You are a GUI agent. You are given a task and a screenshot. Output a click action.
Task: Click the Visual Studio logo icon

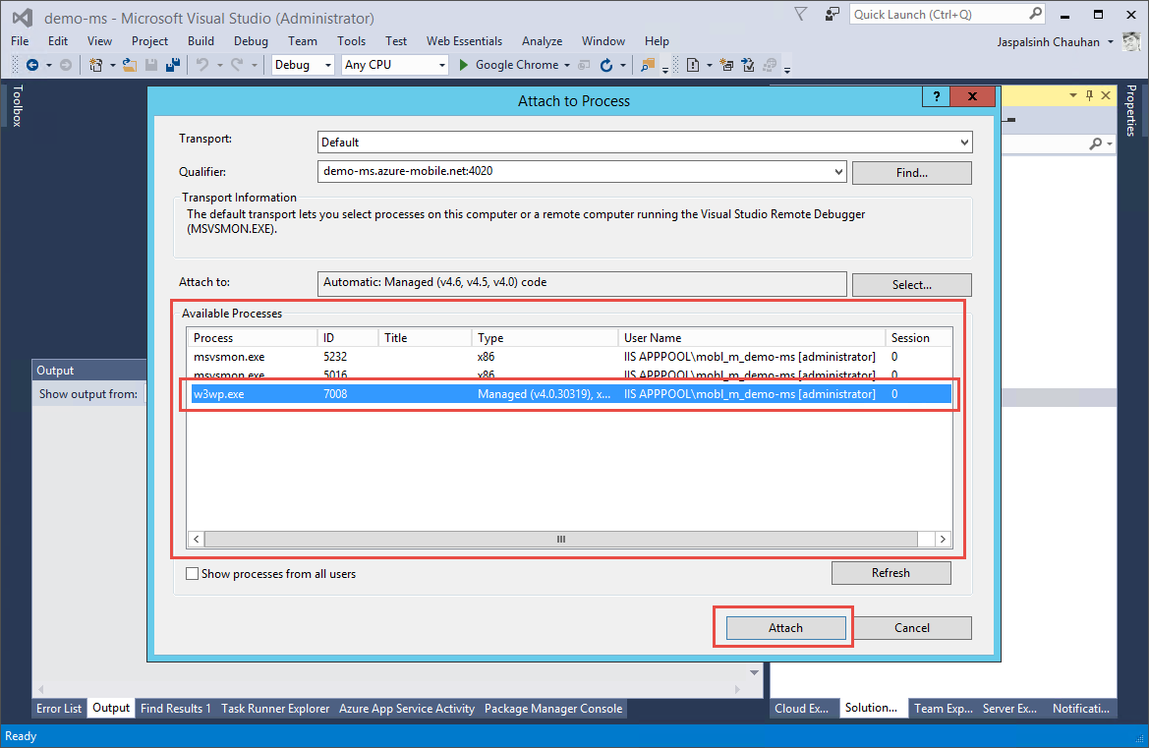pyautogui.click(x=23, y=18)
